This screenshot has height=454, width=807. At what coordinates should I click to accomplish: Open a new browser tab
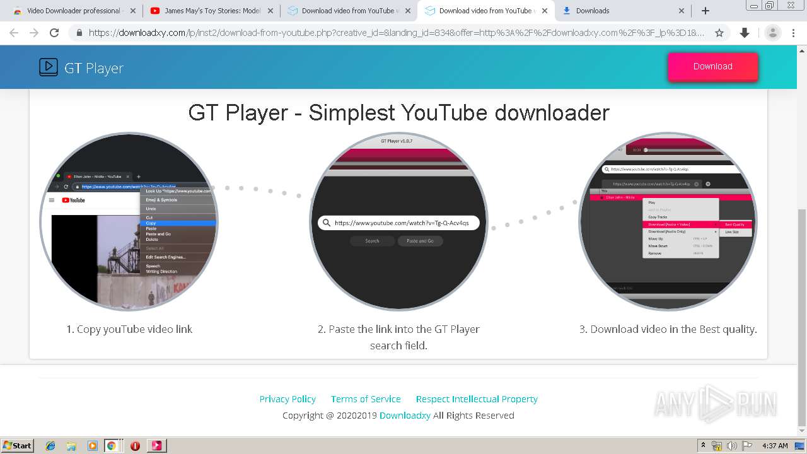[x=705, y=11]
